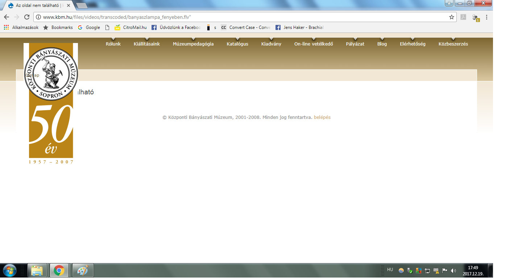This screenshot has height=279, width=522.
Task: Open the On-line vetélkedő menu
Action: click(314, 44)
